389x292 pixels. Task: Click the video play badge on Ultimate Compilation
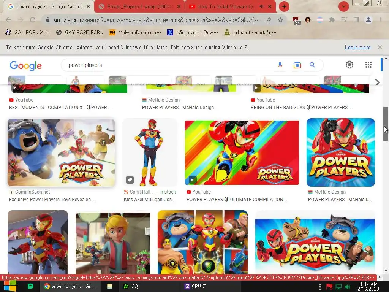click(192, 179)
